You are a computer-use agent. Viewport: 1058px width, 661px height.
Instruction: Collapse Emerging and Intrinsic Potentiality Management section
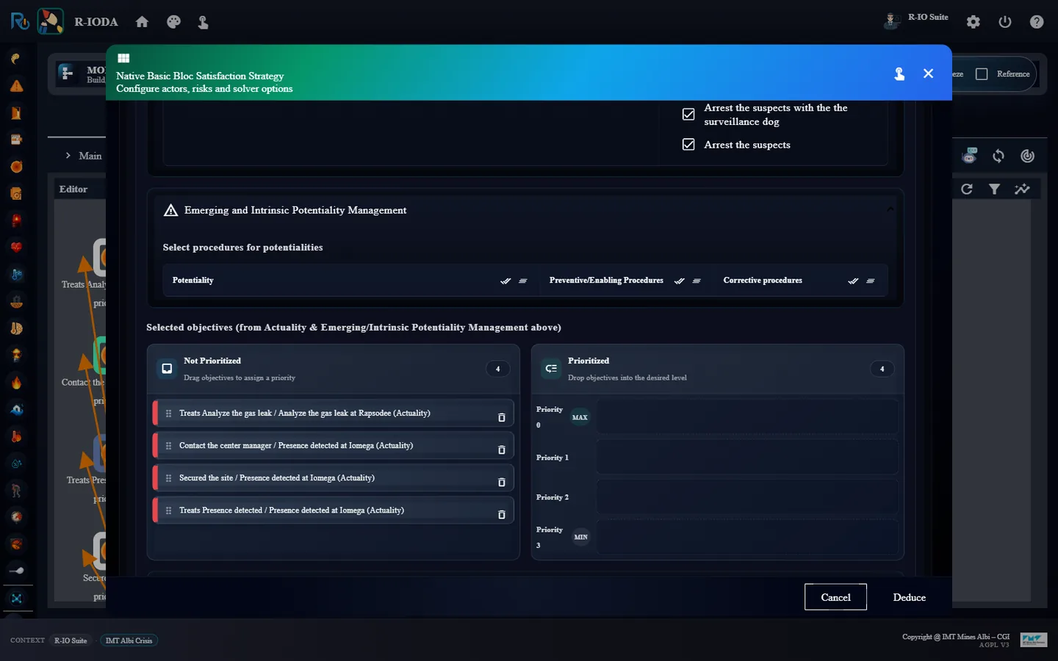pyautogui.click(x=890, y=209)
